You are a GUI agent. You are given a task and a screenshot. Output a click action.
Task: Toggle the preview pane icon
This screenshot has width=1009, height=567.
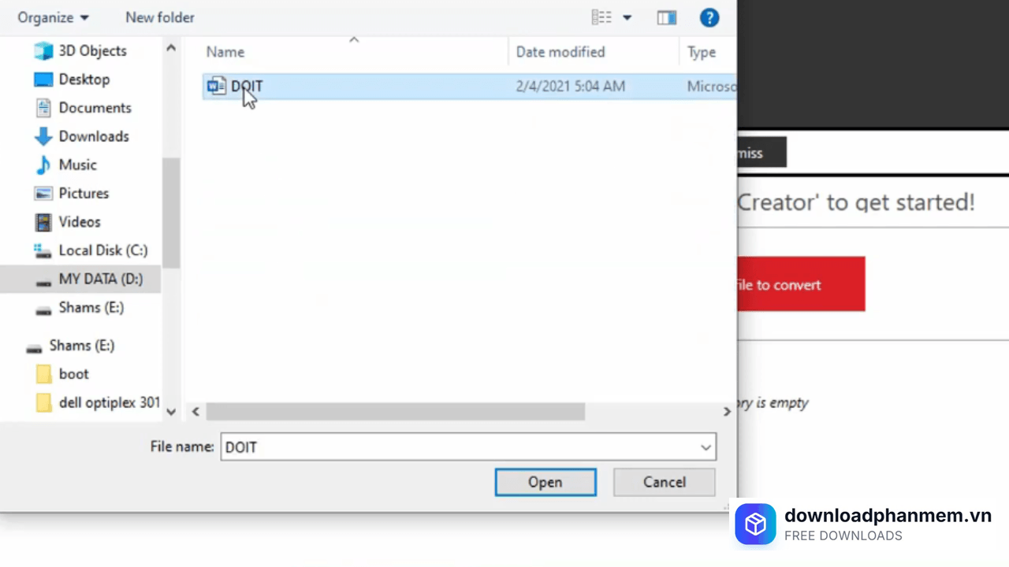click(666, 17)
